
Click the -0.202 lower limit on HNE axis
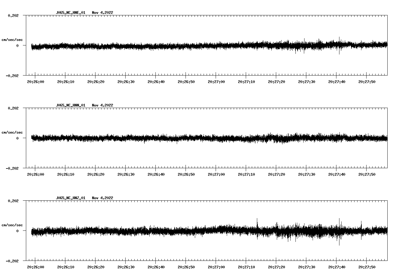[x=12, y=76]
